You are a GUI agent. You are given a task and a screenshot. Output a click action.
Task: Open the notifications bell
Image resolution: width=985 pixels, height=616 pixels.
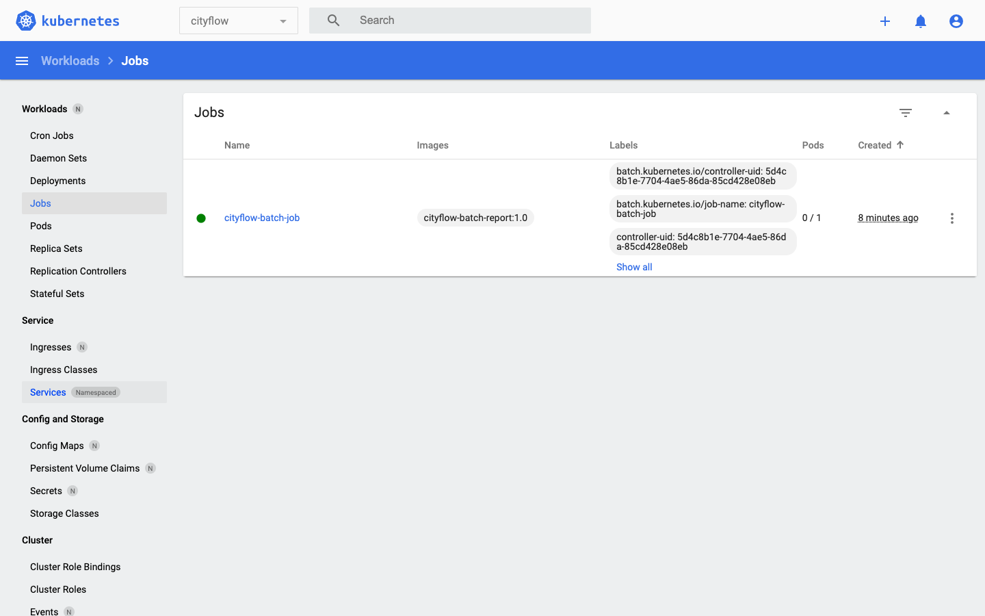[921, 21]
